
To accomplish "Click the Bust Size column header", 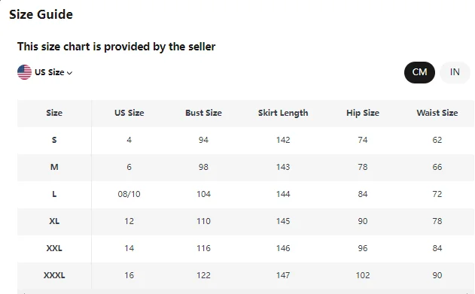I will pyautogui.click(x=203, y=113).
